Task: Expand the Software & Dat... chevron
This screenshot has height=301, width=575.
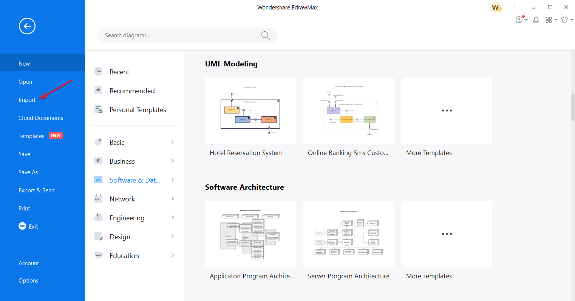Action: 173,180
